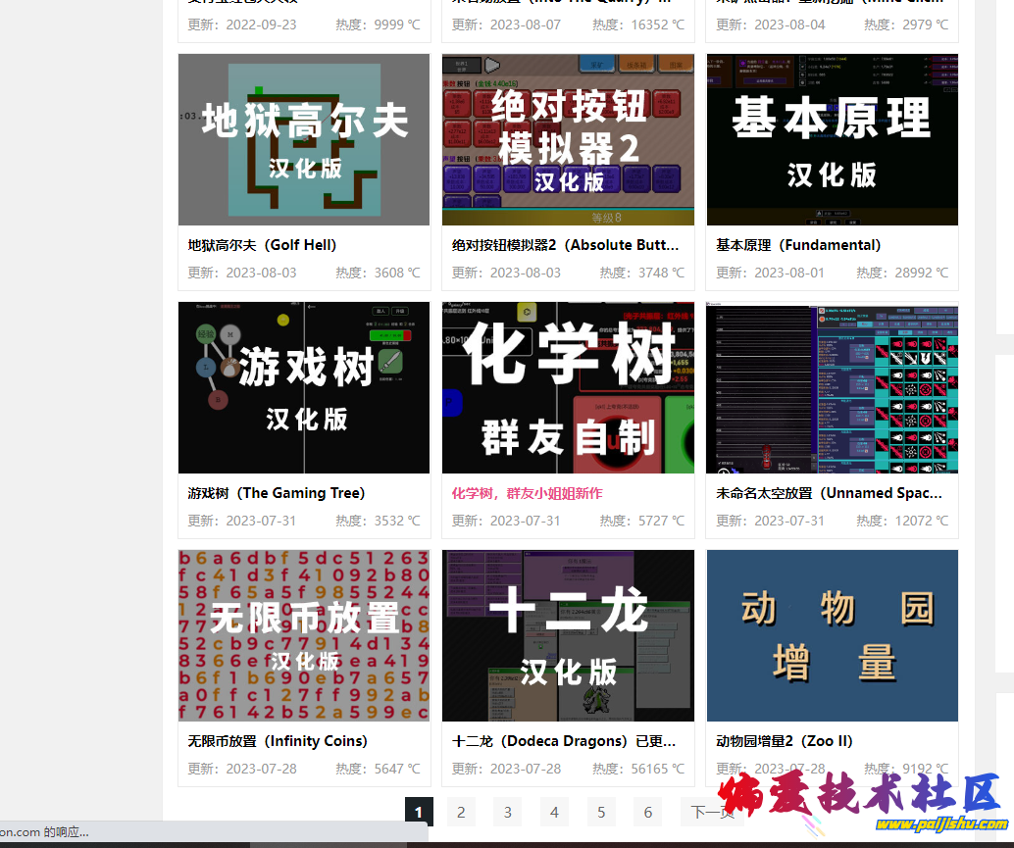Click heat value 5647 ℃ under Infinity Coins
The height and width of the screenshot is (848, 1014).
378,769
